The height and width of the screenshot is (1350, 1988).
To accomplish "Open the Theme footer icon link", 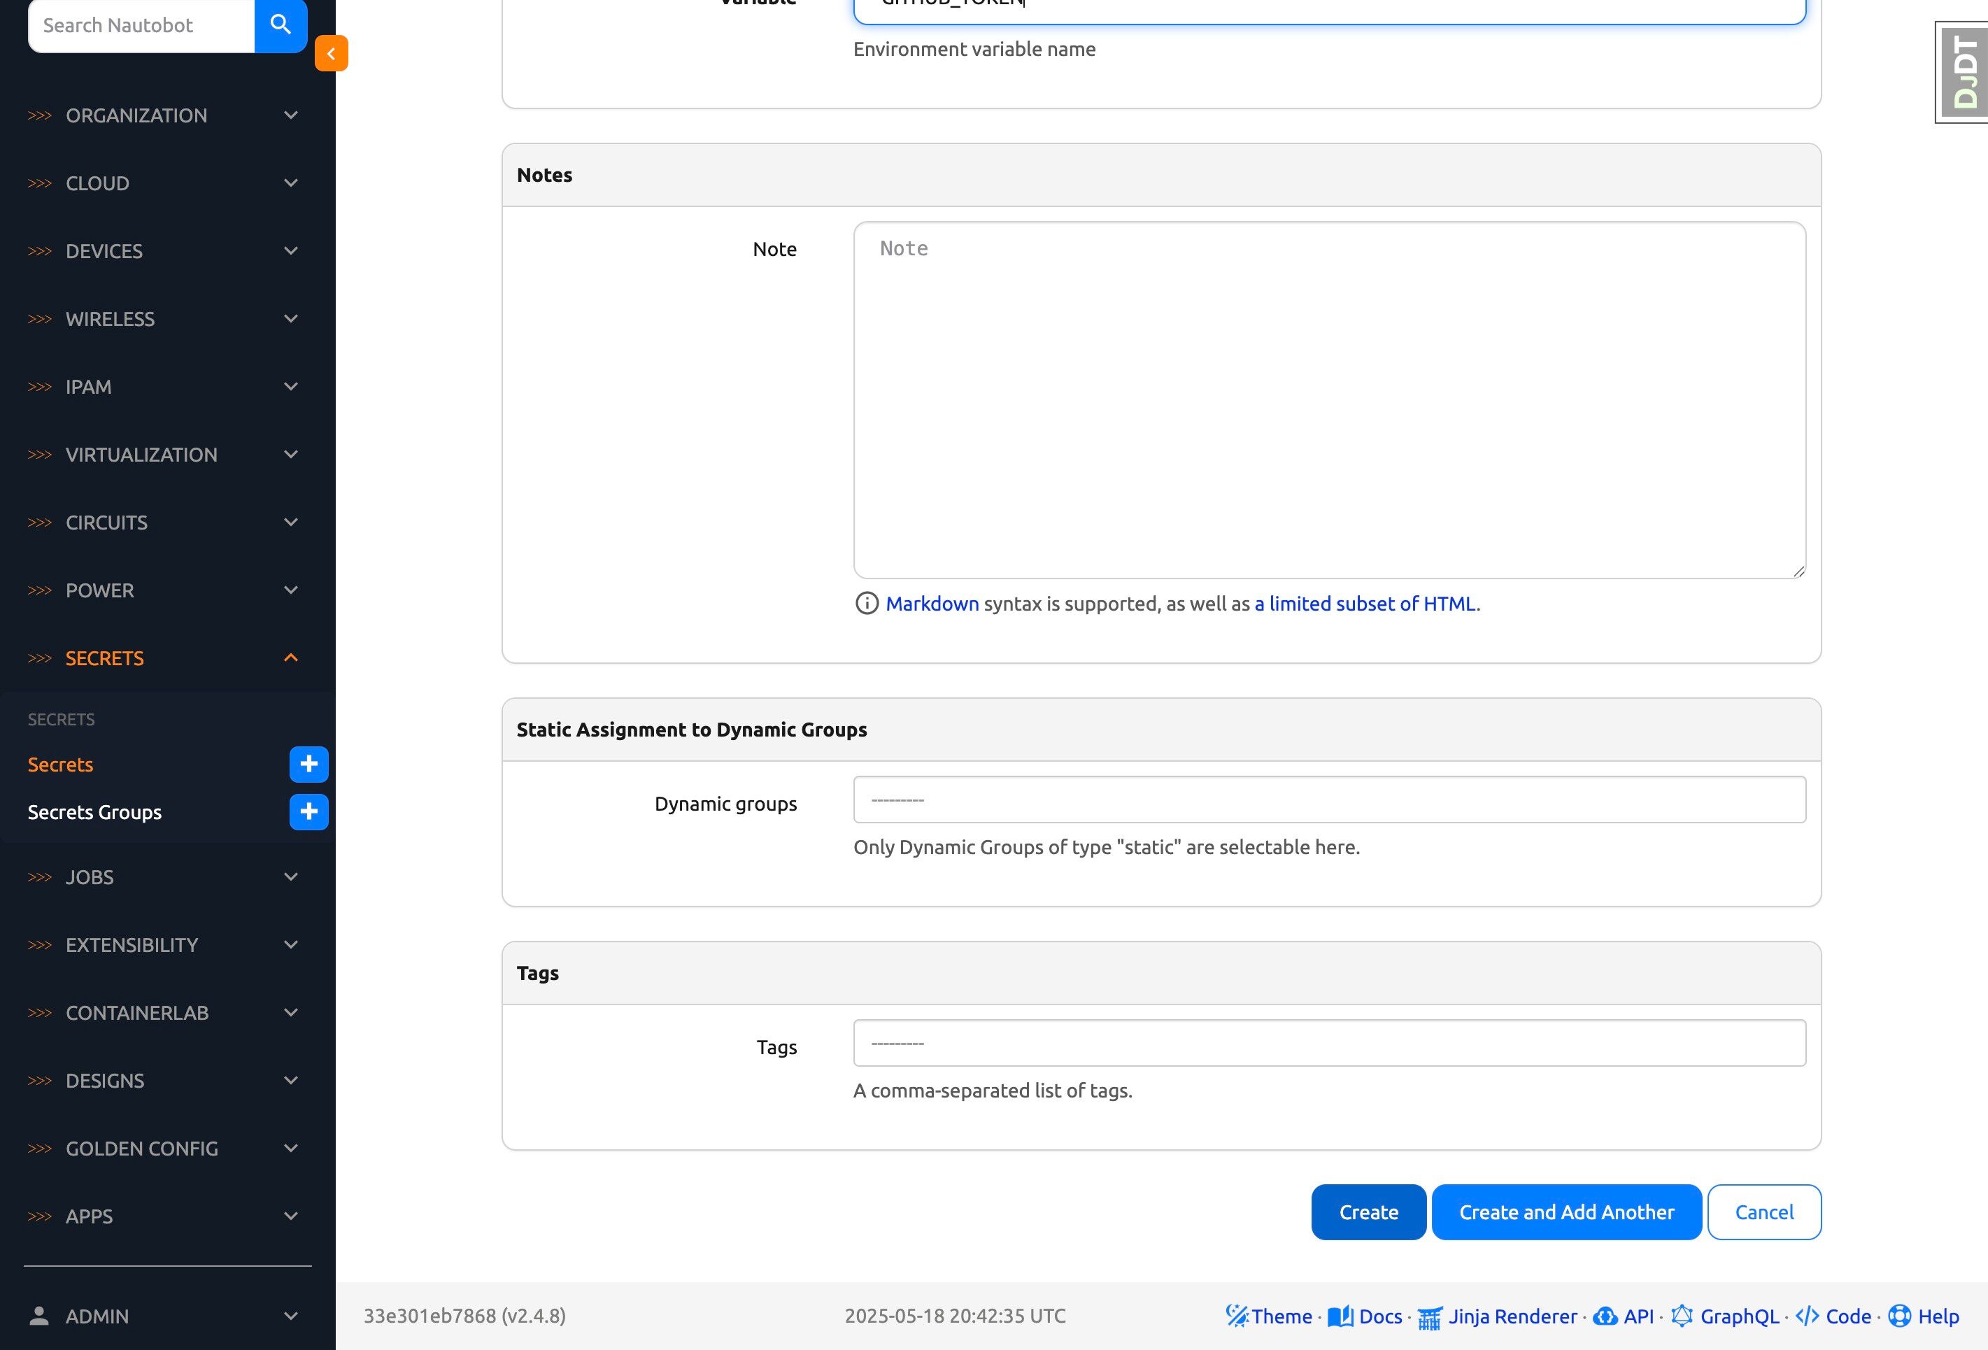I will point(1269,1316).
